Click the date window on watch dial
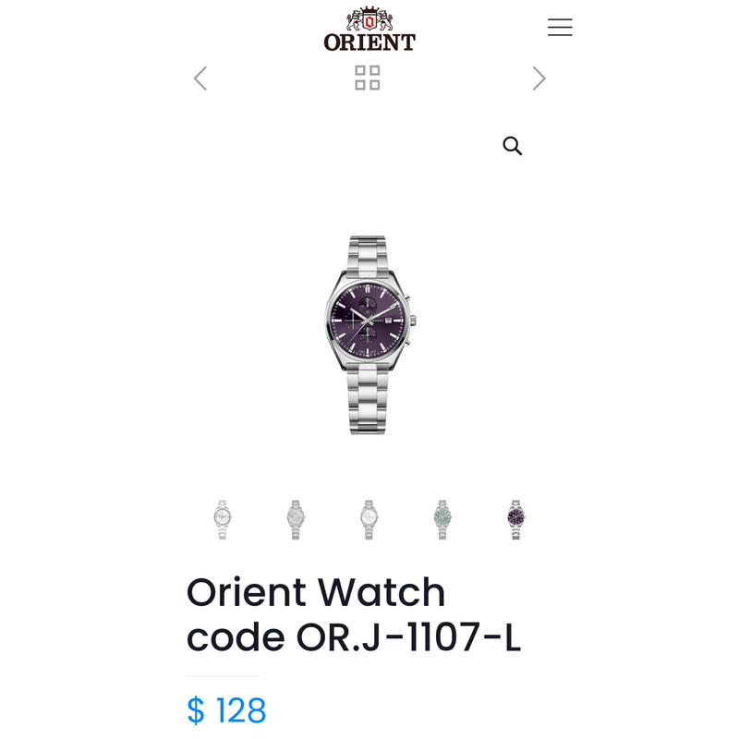The image size is (739, 739). (388, 321)
